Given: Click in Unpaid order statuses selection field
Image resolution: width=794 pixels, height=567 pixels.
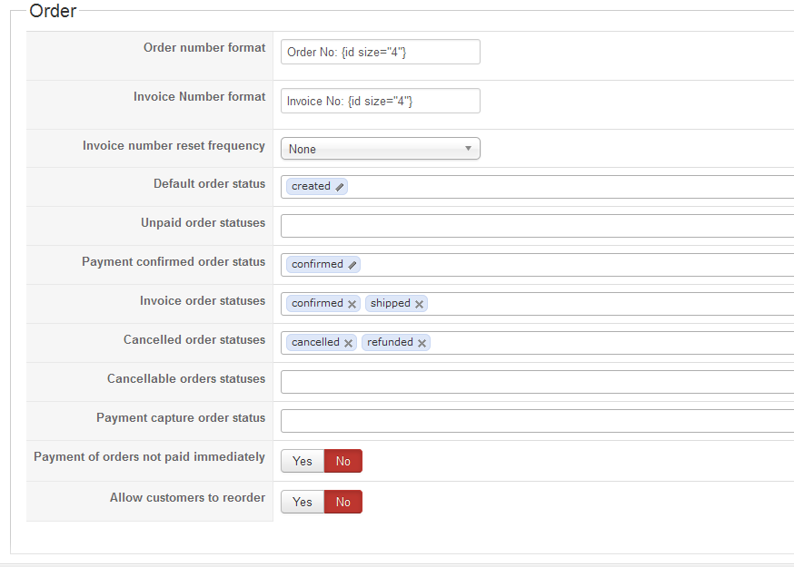Looking at the screenshot, I should [536, 226].
